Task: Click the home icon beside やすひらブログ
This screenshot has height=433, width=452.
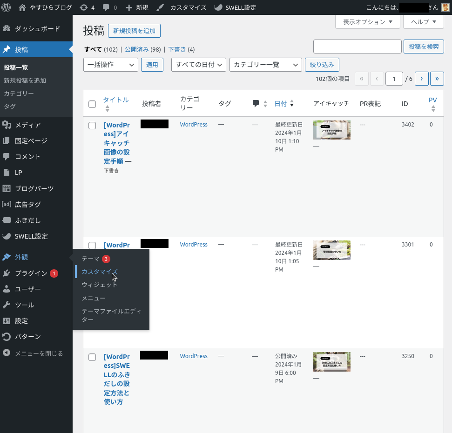Action: 22,7
